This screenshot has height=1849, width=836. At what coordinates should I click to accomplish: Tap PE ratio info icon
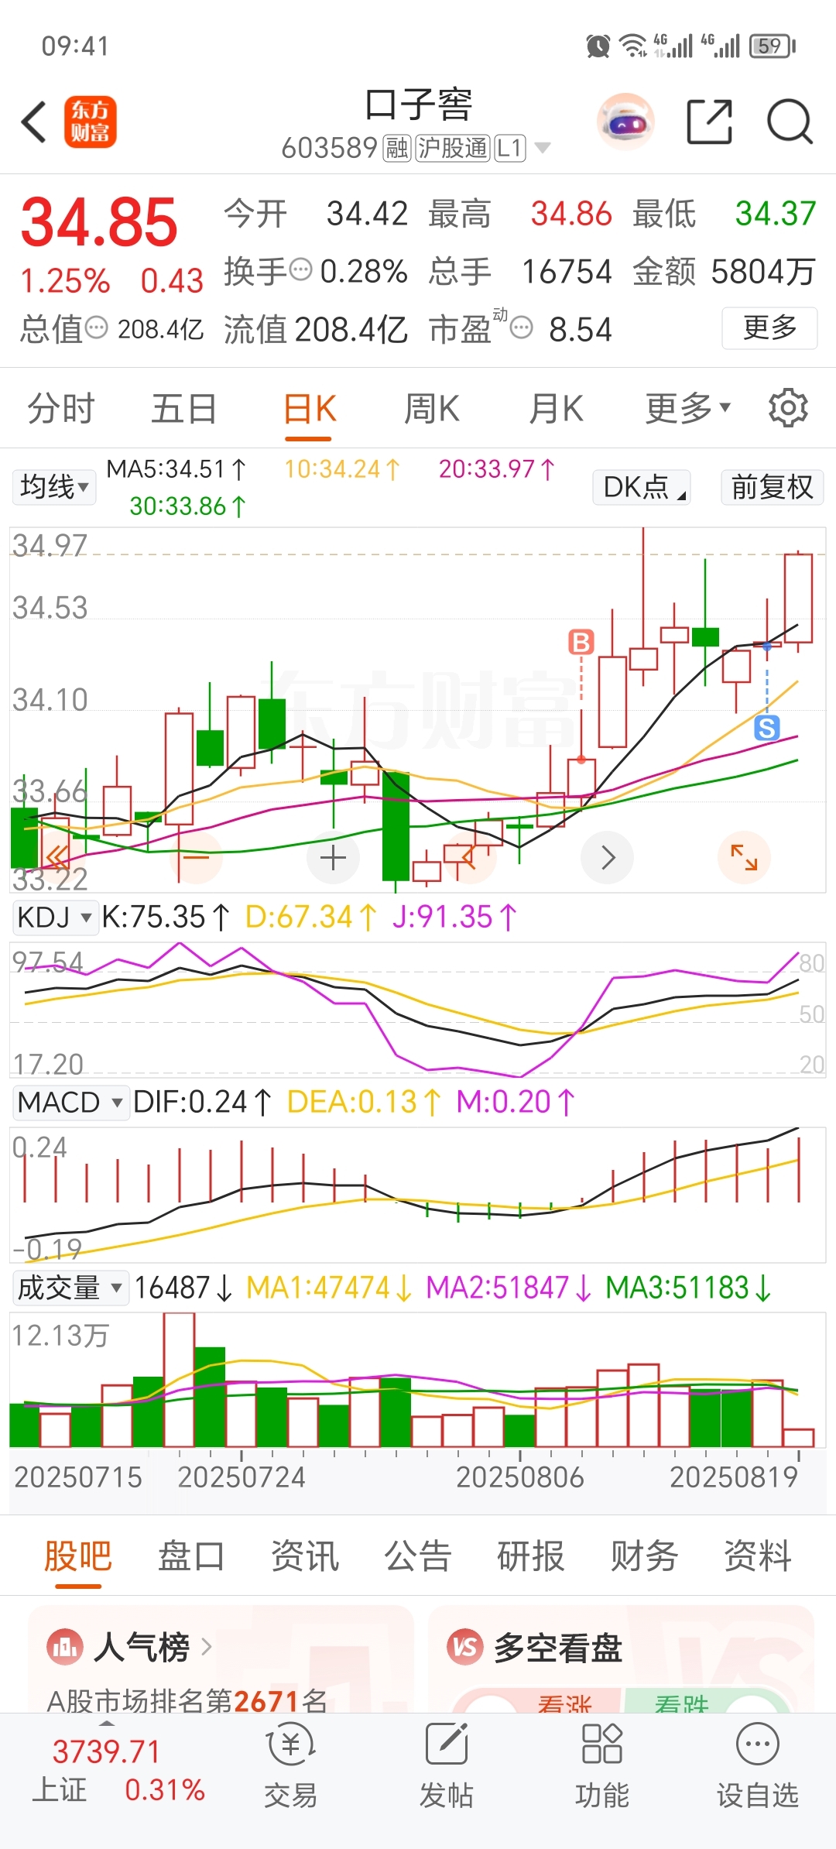(522, 328)
